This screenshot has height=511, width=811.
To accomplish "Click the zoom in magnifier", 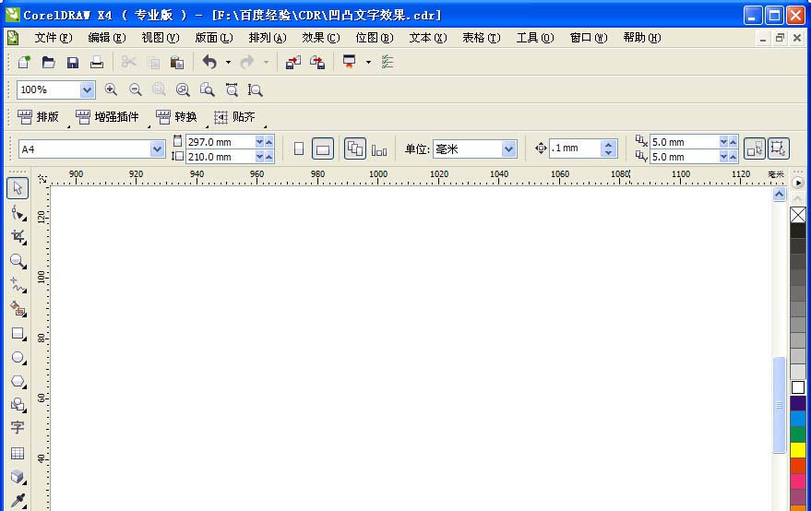I will click(x=111, y=90).
